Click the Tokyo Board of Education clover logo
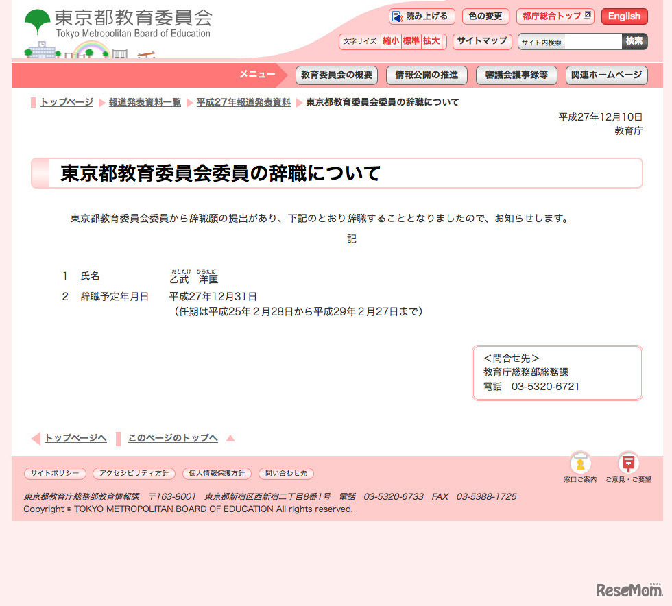672x606 pixels. 36,17
